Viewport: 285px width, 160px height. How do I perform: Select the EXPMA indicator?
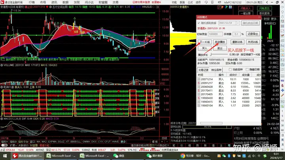(x=52, y=142)
